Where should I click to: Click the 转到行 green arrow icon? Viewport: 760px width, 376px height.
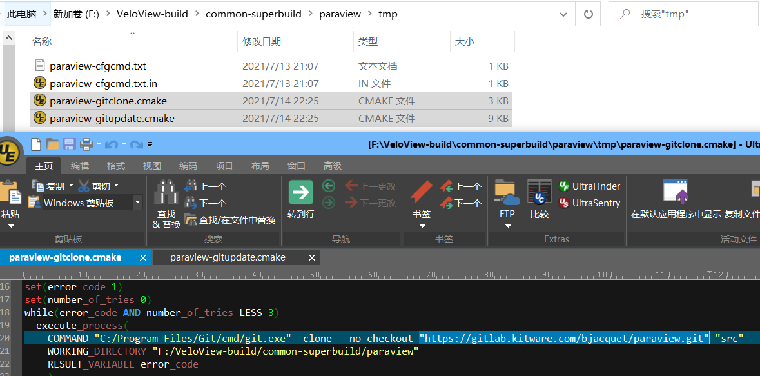tap(301, 193)
